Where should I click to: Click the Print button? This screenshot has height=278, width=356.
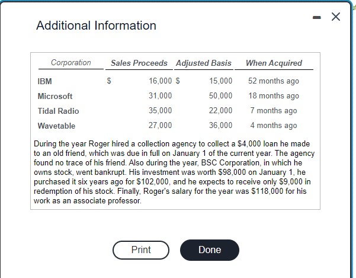141,250
